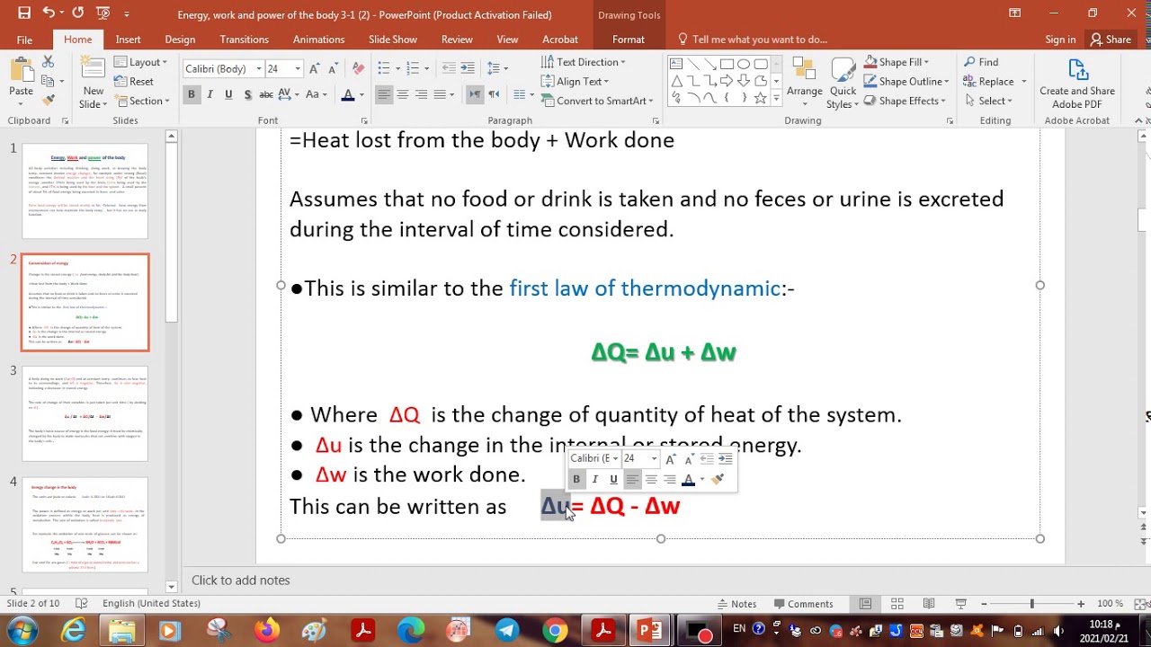Expand the Layout dropdown
Screen dimensions: 1151x647
coord(141,62)
